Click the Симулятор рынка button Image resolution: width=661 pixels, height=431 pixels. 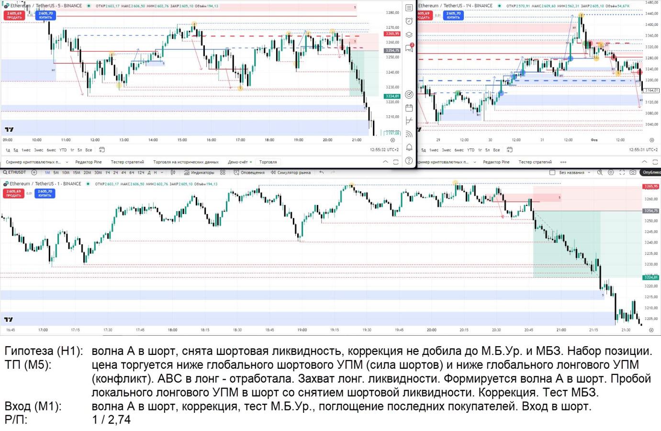click(291, 172)
